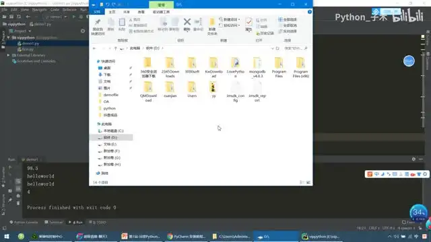The image size is (431, 242).
Task: Click Select all in the ribbon
Action: click(x=288, y=19)
